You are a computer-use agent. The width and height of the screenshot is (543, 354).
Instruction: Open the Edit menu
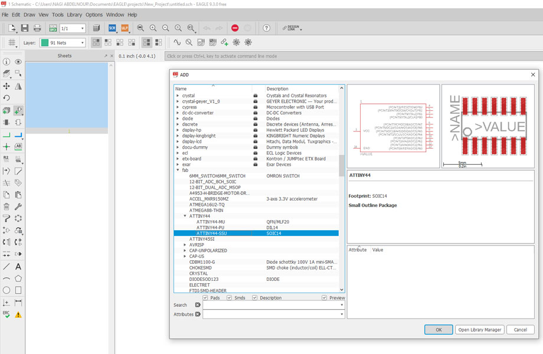(x=16, y=15)
